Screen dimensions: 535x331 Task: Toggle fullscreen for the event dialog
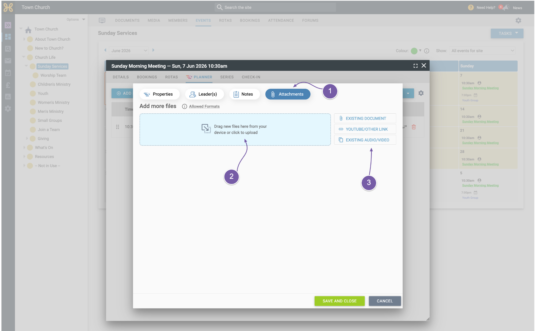pos(415,66)
